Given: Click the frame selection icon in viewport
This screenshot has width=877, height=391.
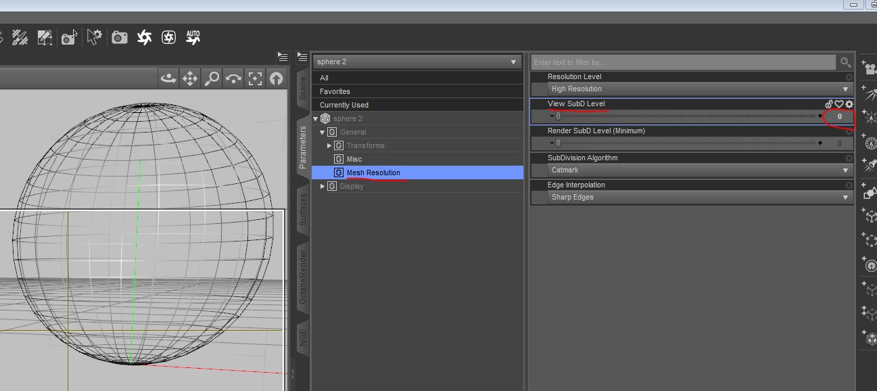Looking at the screenshot, I should point(255,78).
